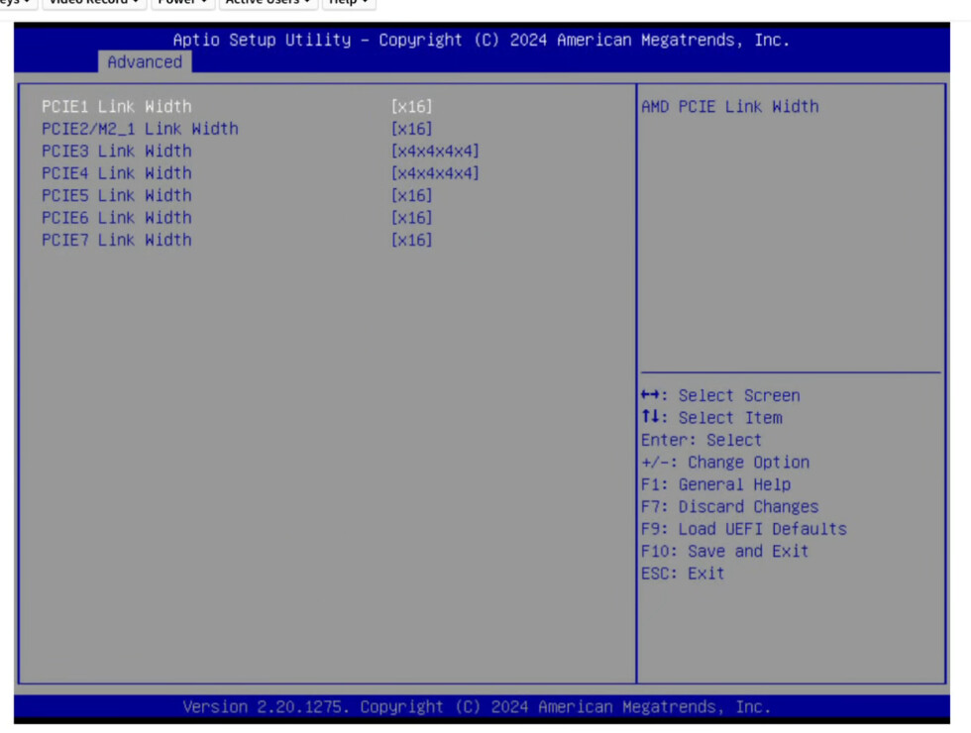Pick the PCIE7 Link Width setting

click(x=117, y=240)
